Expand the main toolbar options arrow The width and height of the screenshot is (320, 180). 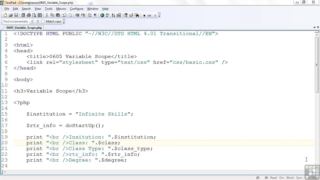point(159,16)
